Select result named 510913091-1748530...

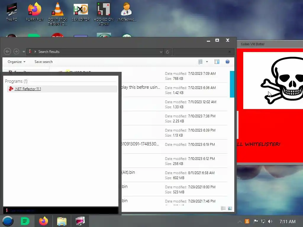coord(174,147)
